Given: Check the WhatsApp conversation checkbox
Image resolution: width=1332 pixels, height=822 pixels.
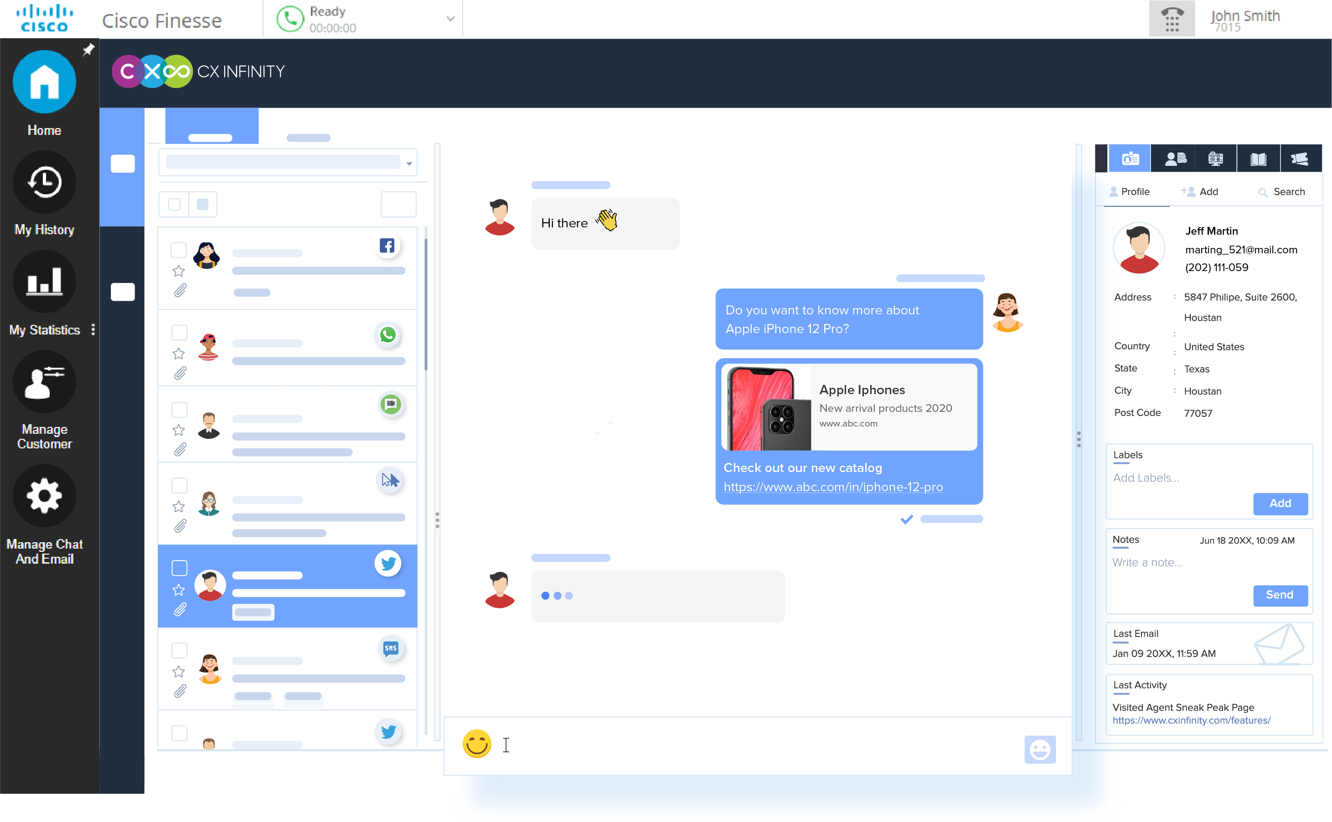Looking at the screenshot, I should (x=179, y=332).
